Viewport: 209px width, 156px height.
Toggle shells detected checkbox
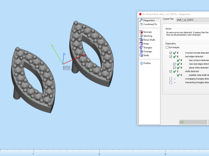click(x=171, y=71)
